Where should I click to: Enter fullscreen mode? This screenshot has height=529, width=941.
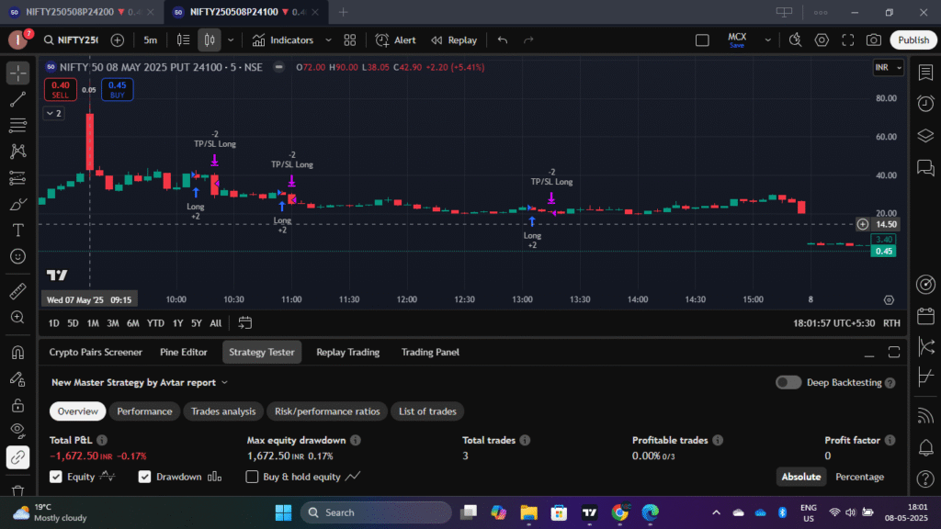[x=847, y=40]
